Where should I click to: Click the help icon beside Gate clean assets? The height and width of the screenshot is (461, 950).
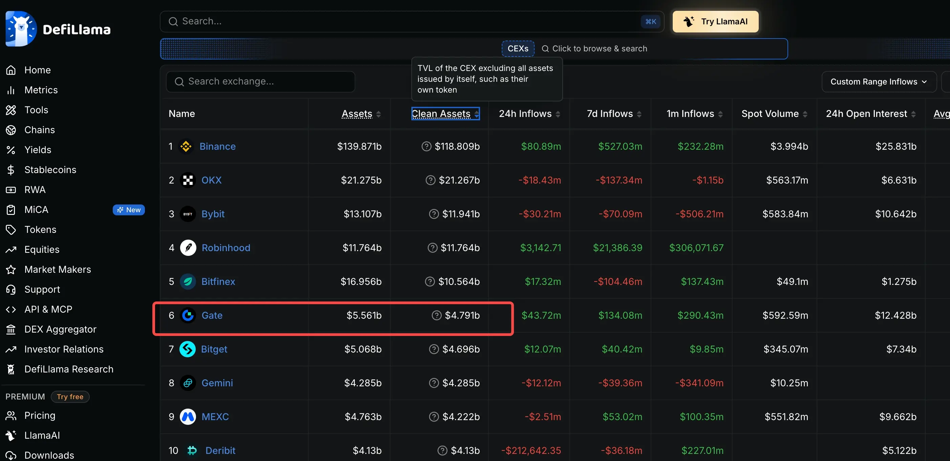[436, 316]
